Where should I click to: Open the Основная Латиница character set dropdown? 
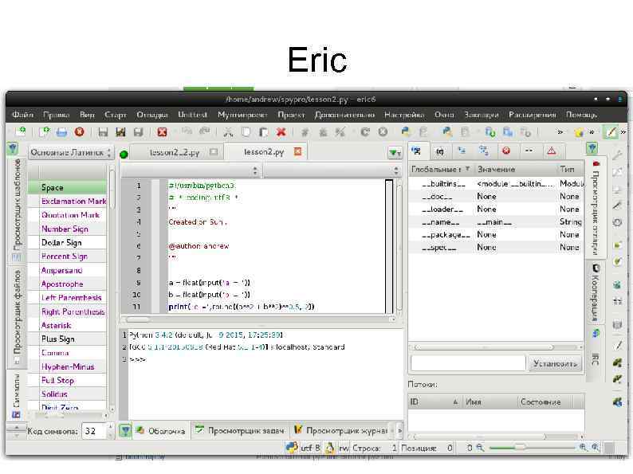click(70, 152)
